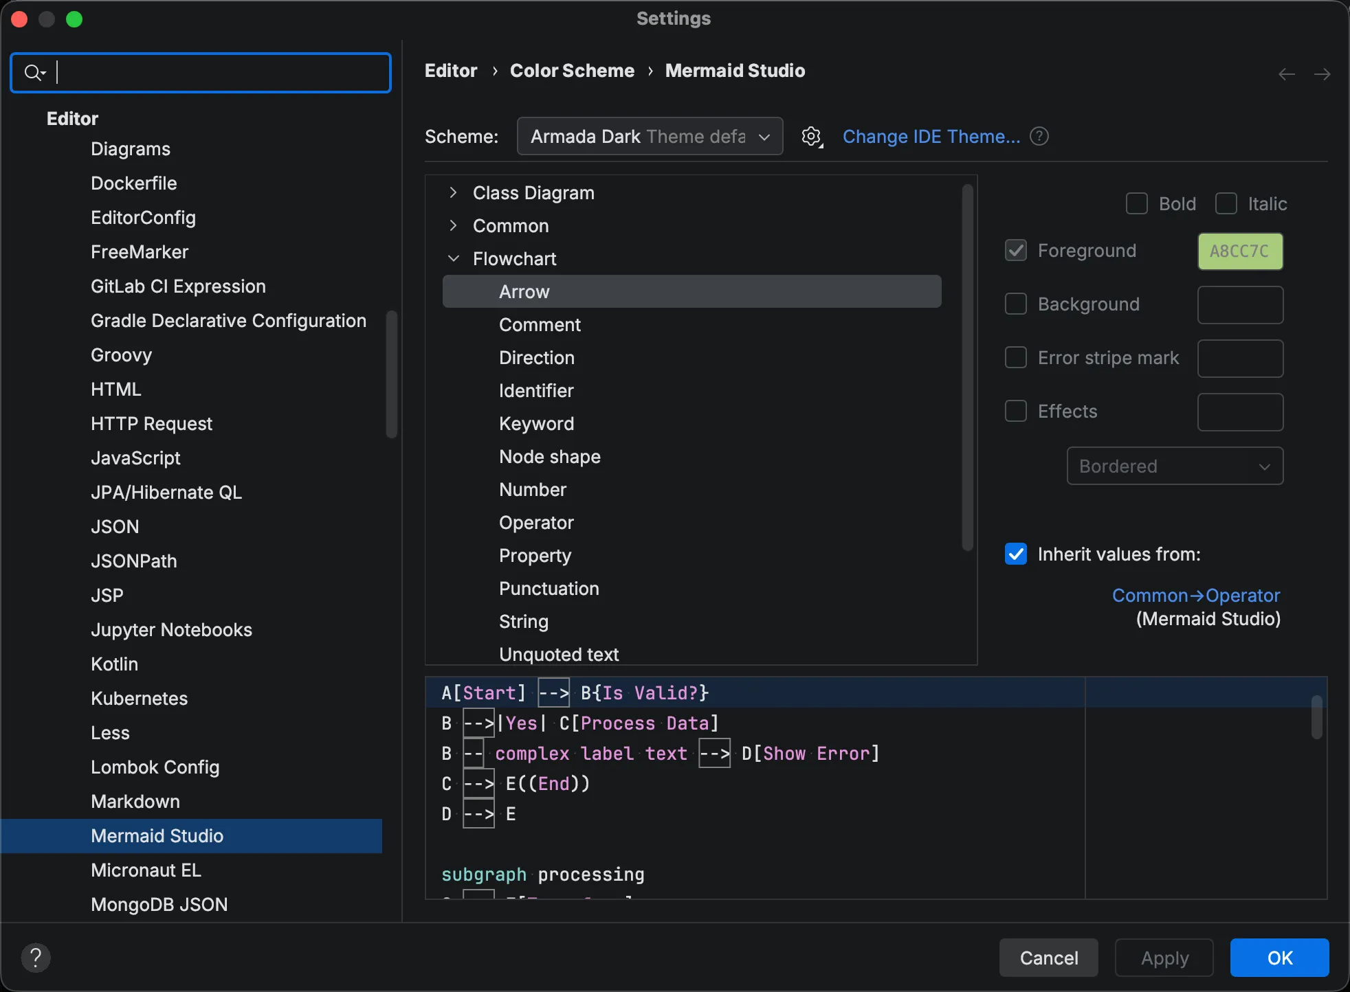Screen dimensions: 1350x992
Task: Collapse the Flowchart node
Action: (453, 258)
